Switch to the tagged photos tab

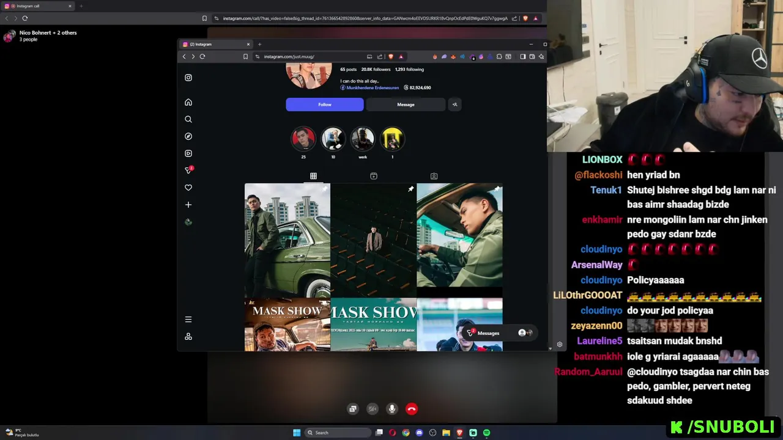pyautogui.click(x=434, y=176)
